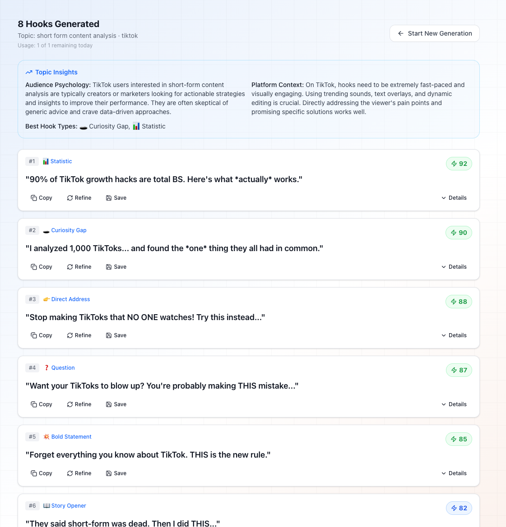The height and width of the screenshot is (527, 506).
Task: Expand Details for Bold Statement hook
Action: point(454,473)
